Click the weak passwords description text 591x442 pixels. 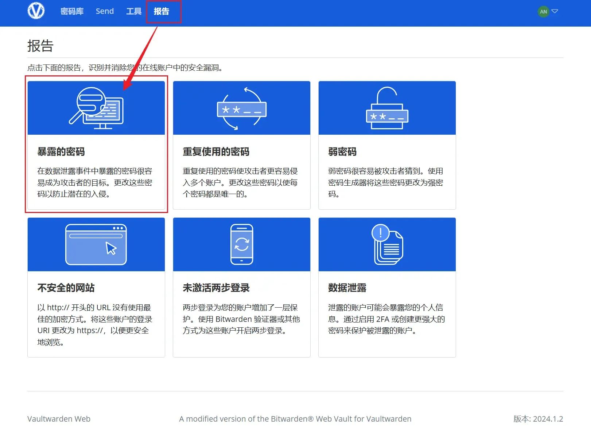click(386, 182)
